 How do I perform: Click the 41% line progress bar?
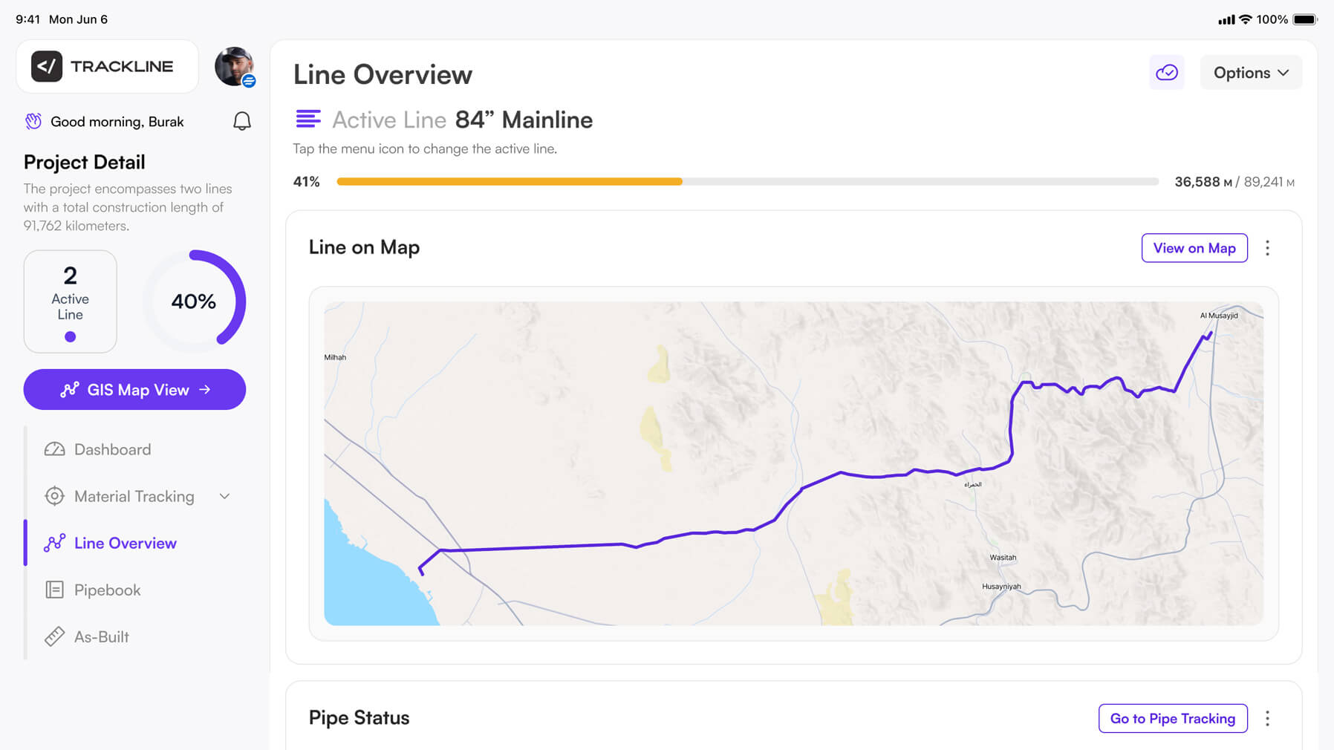click(746, 182)
